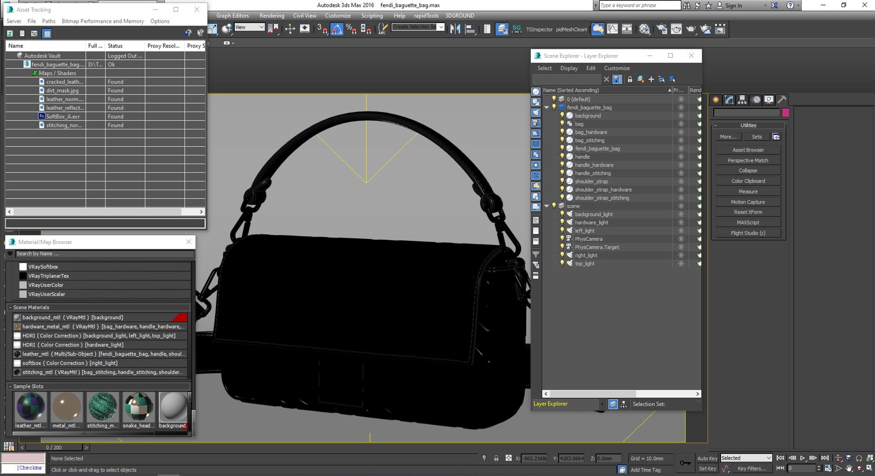Open the Curve Editor toolbar icon
The height and width of the screenshot is (476, 875).
(x=612, y=29)
